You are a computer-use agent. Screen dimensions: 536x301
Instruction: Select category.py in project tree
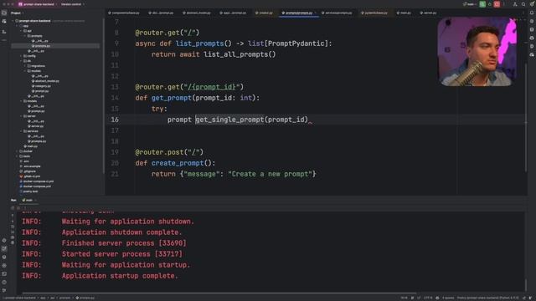click(x=41, y=86)
